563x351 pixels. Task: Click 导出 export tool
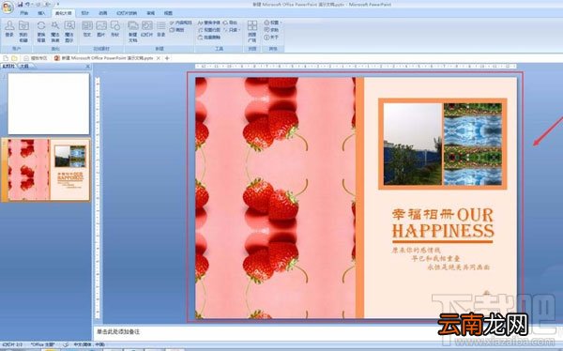(231, 23)
